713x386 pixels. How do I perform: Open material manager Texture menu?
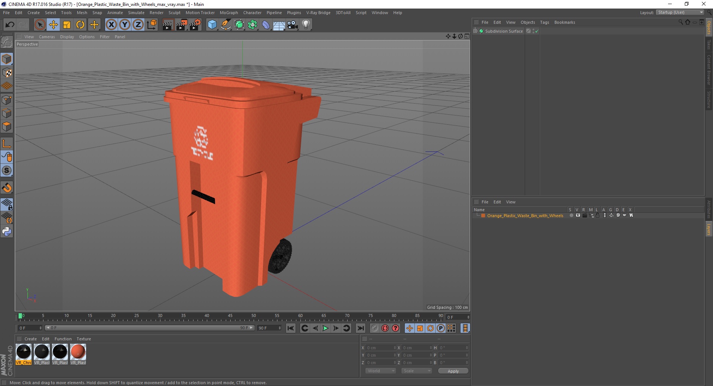click(x=84, y=339)
